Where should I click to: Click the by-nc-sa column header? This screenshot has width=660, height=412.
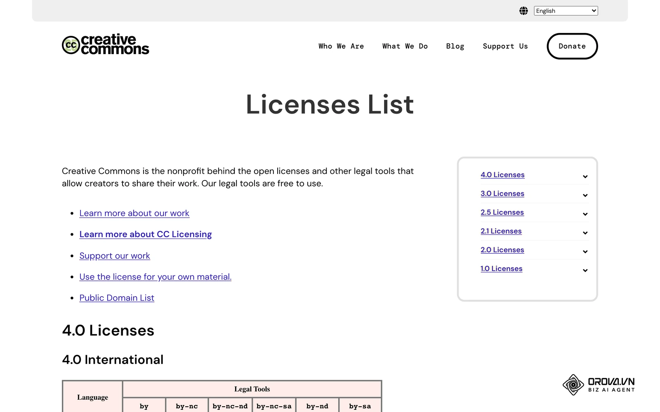coord(274,406)
